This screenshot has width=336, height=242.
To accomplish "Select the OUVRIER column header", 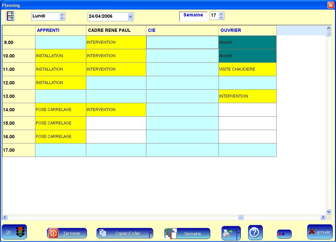I will 247,30.
